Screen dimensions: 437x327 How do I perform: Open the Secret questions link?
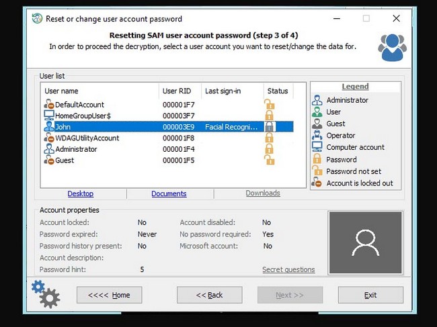pyautogui.click(x=288, y=269)
